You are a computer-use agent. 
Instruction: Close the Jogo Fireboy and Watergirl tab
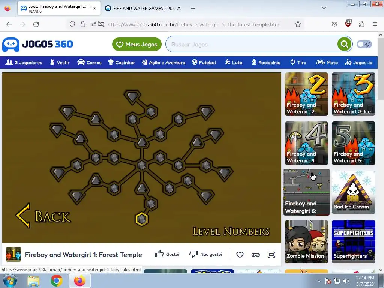tap(94, 8)
